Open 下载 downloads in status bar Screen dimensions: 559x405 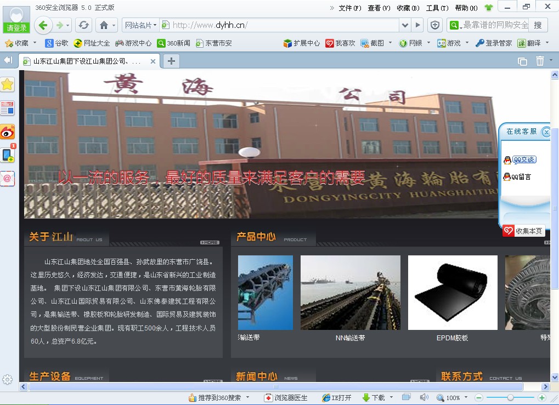click(x=373, y=397)
